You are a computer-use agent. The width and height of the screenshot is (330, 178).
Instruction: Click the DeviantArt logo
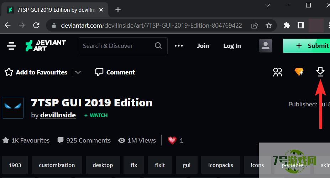tap(45, 46)
